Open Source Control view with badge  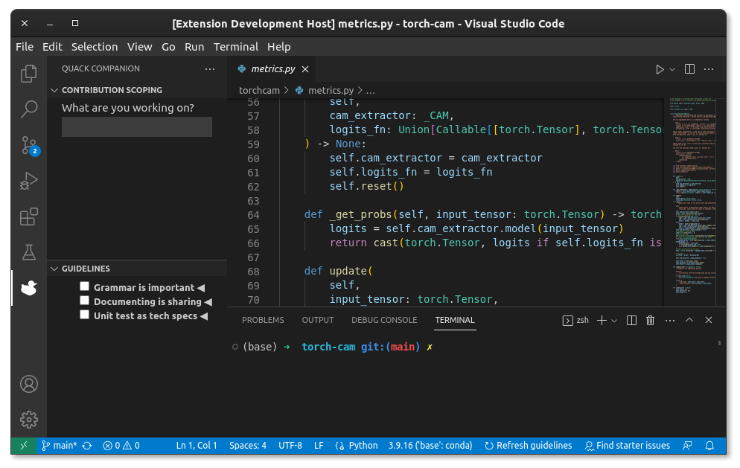pos(29,144)
